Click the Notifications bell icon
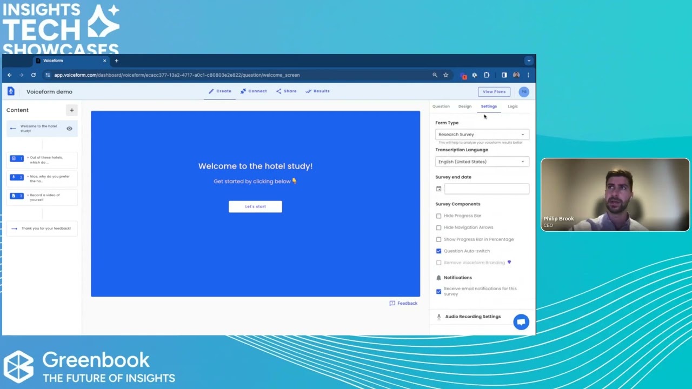 tap(438, 278)
